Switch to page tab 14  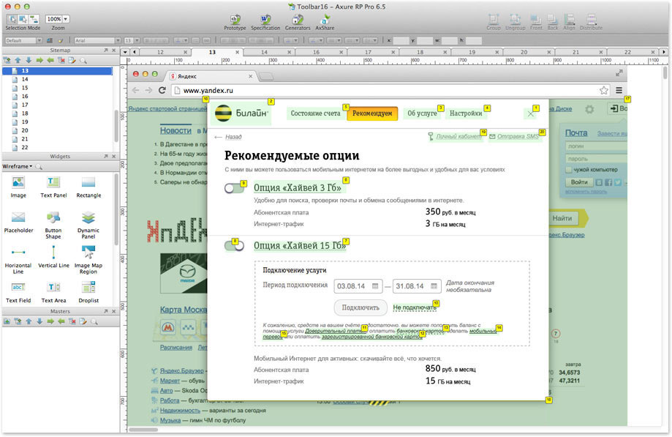[264, 53]
